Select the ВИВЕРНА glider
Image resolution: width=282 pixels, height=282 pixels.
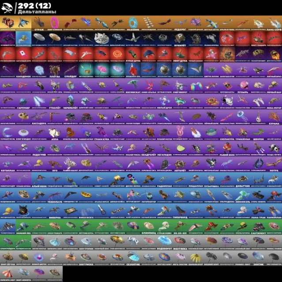(x=55, y=211)
